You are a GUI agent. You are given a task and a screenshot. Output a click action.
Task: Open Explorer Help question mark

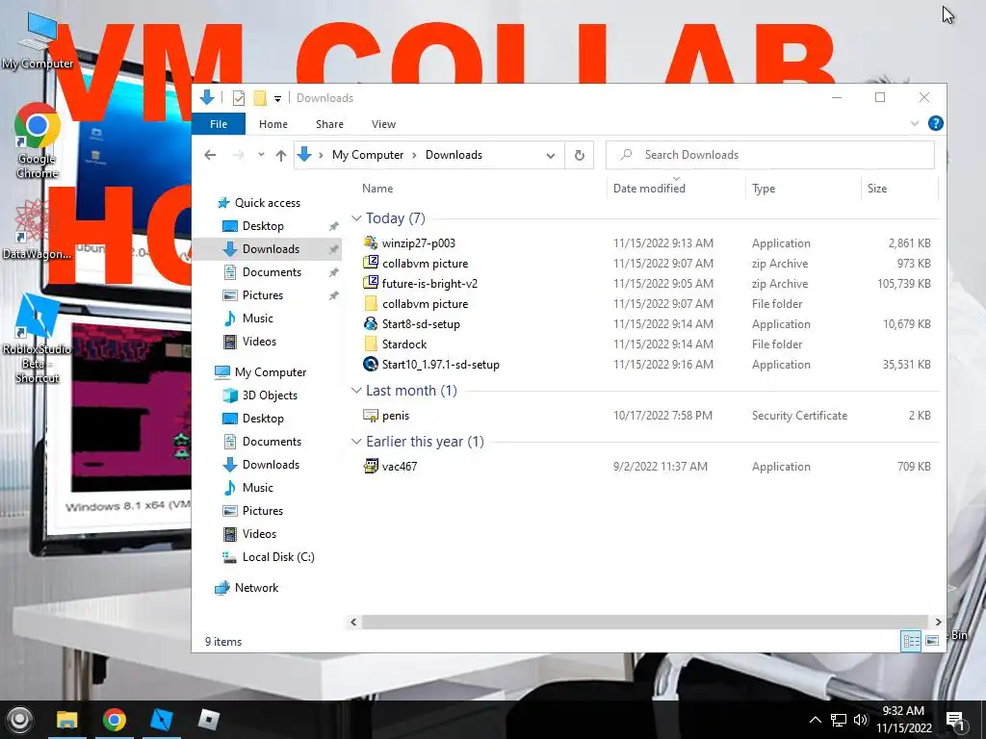coord(935,124)
